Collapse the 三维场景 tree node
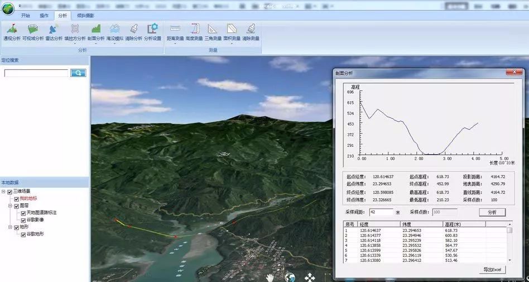The height and width of the screenshot is (282, 529). (x=4, y=192)
